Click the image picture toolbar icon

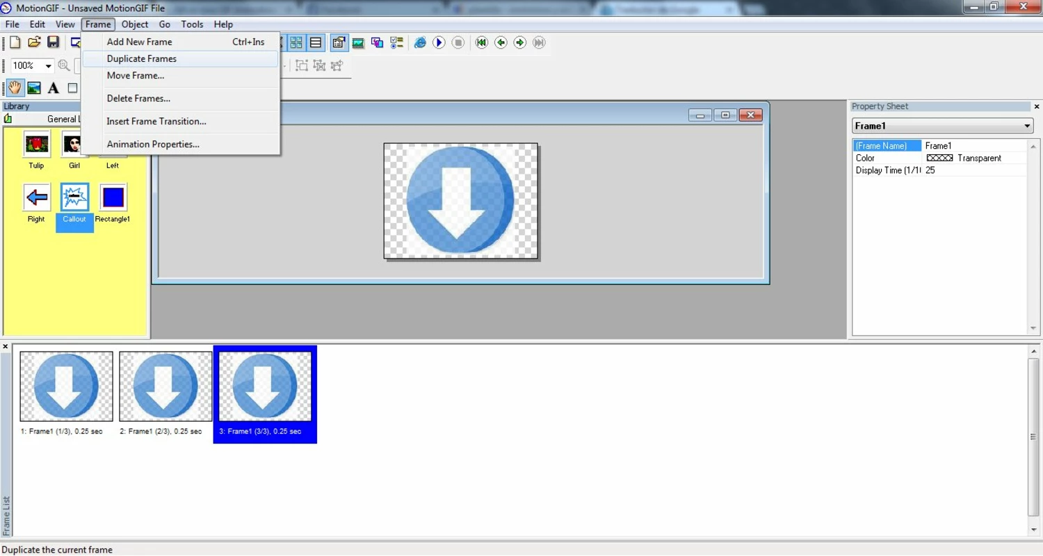pos(358,42)
